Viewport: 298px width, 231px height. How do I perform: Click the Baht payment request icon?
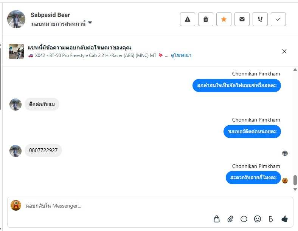click(x=271, y=219)
